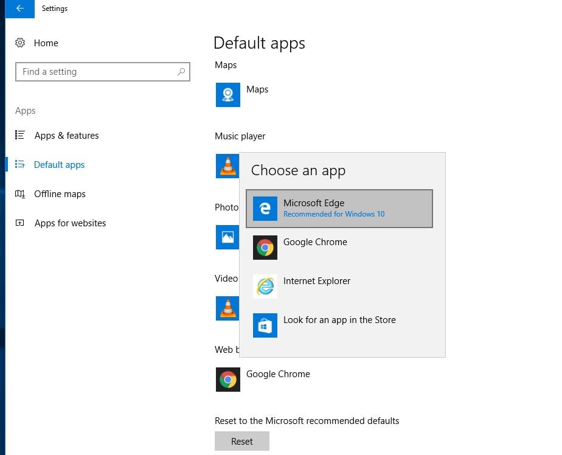This screenshot has height=455, width=562.
Task: Click the Default apps sidebar icon
Action: pyautogui.click(x=19, y=164)
